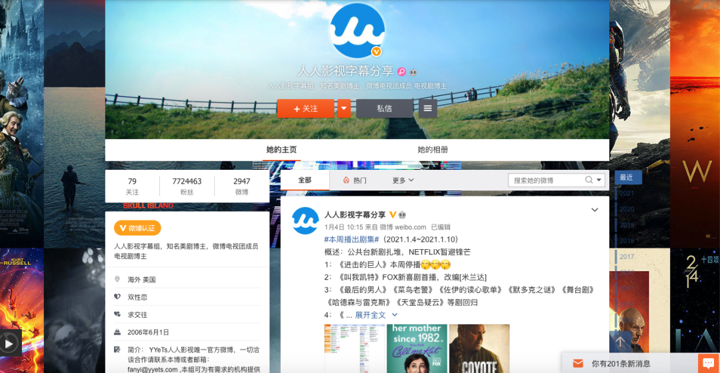Open the #本周播出剧集# hashtag
720x373 pixels.
click(351, 240)
